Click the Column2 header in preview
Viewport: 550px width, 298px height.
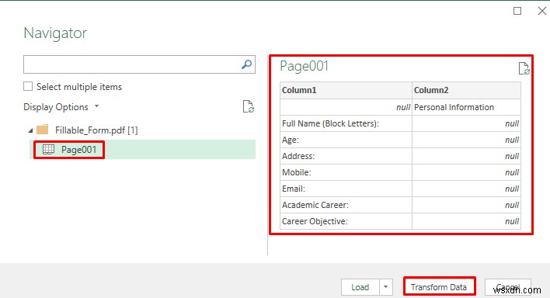point(467,90)
